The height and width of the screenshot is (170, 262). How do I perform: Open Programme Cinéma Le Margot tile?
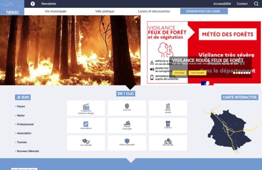[86, 108]
